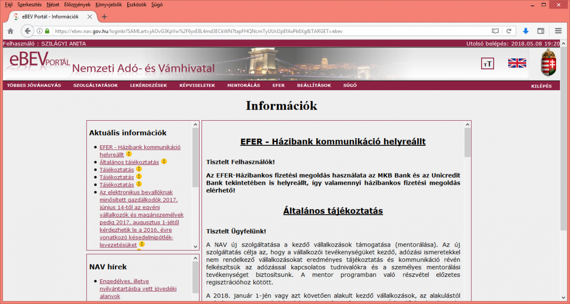Click the Firefox home icon
The width and height of the screenshot is (570, 304).
pyautogui.click(x=10, y=31)
